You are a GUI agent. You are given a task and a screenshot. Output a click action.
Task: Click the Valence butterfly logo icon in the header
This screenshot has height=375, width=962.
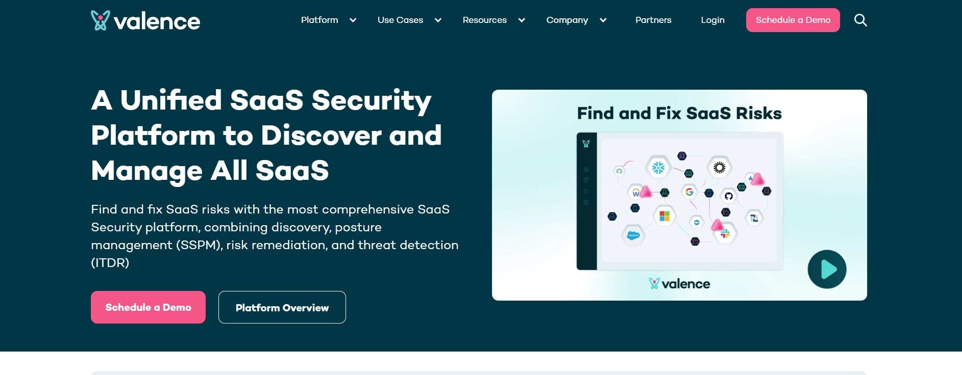100,20
